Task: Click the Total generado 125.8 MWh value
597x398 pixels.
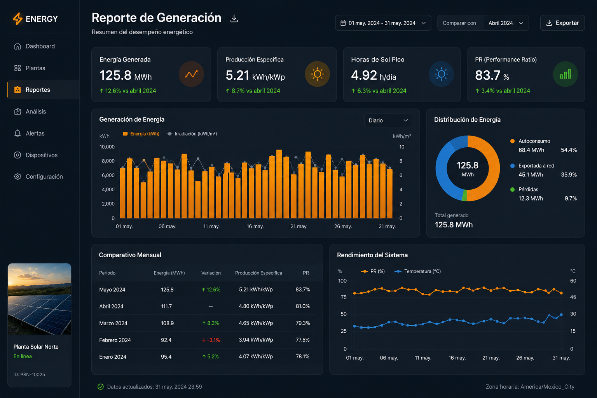Action: (454, 225)
